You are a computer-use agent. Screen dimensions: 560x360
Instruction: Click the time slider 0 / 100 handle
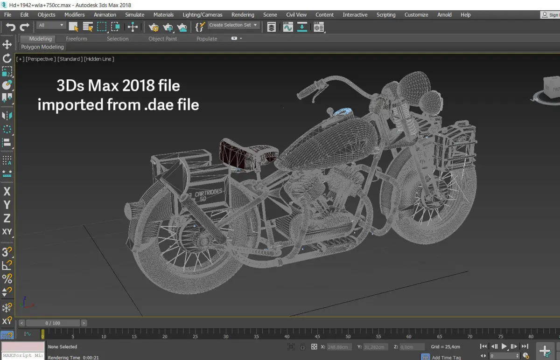tap(53, 323)
